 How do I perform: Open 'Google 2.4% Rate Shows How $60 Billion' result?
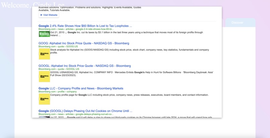tap(85, 26)
